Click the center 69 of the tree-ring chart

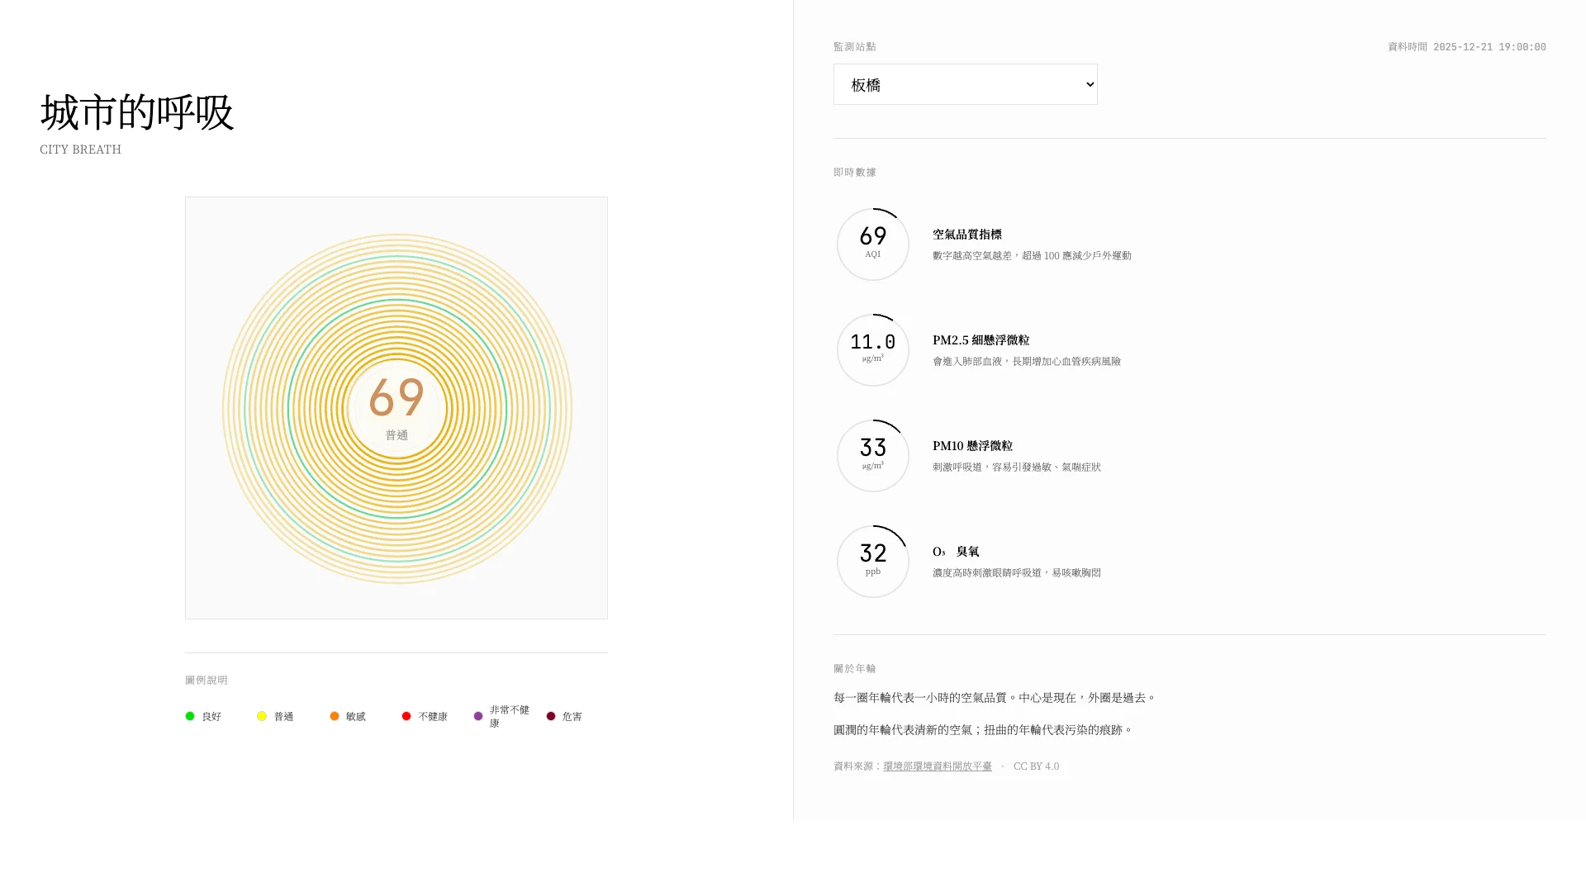(396, 398)
